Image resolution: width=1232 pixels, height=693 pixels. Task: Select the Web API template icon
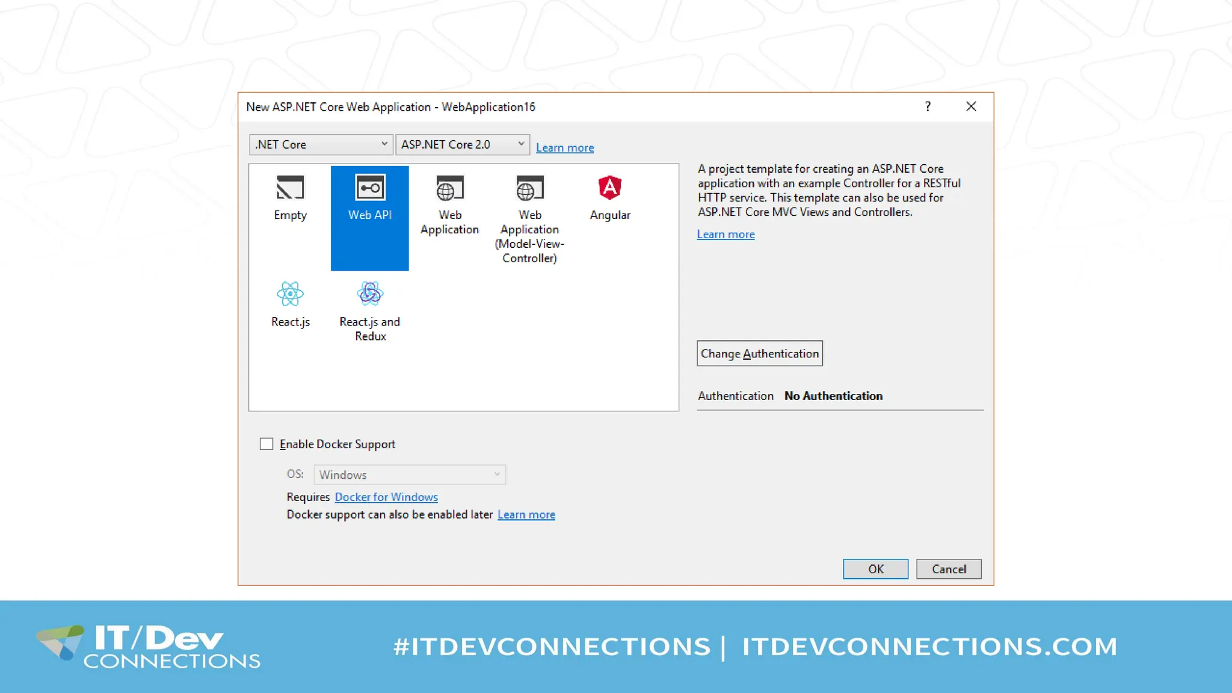369,188
